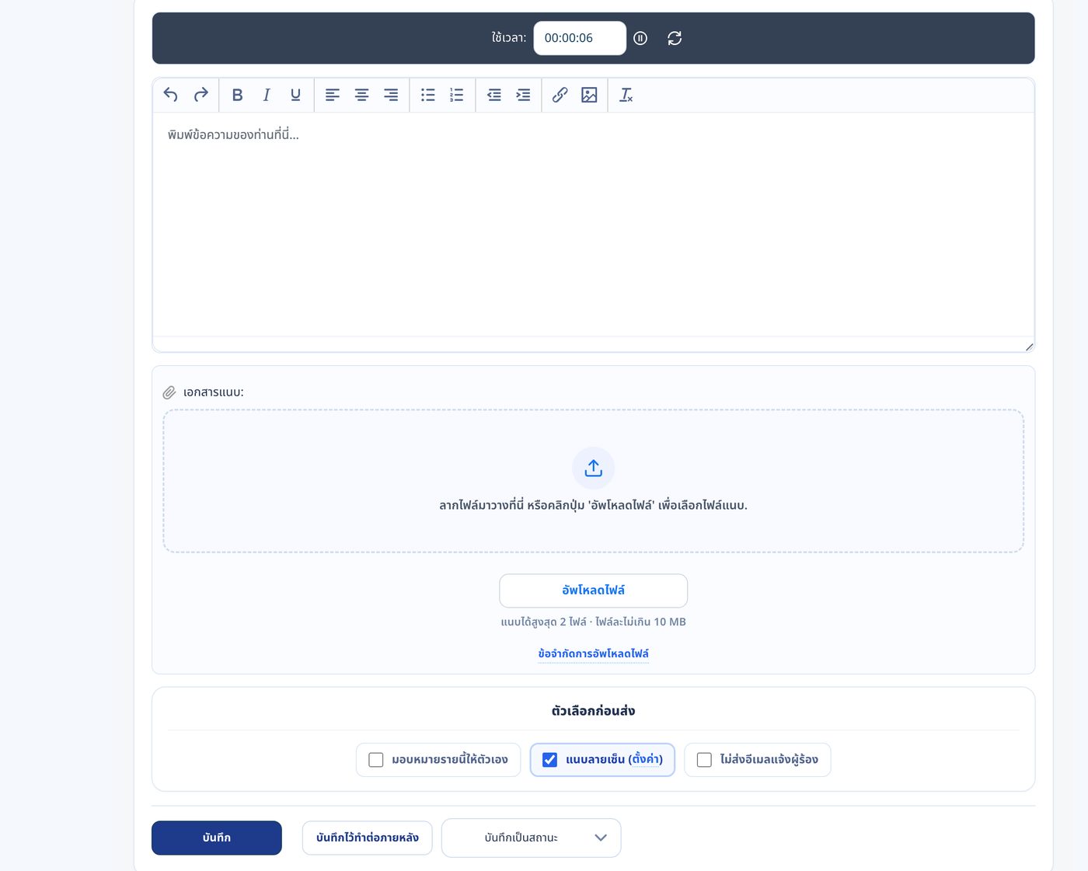This screenshot has height=871, width=1088.
Task: Clear text formatting
Action: coord(626,95)
